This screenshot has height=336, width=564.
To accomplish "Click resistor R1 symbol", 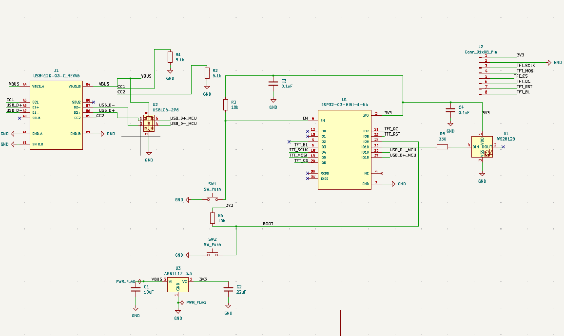I will pyautogui.click(x=170, y=57).
